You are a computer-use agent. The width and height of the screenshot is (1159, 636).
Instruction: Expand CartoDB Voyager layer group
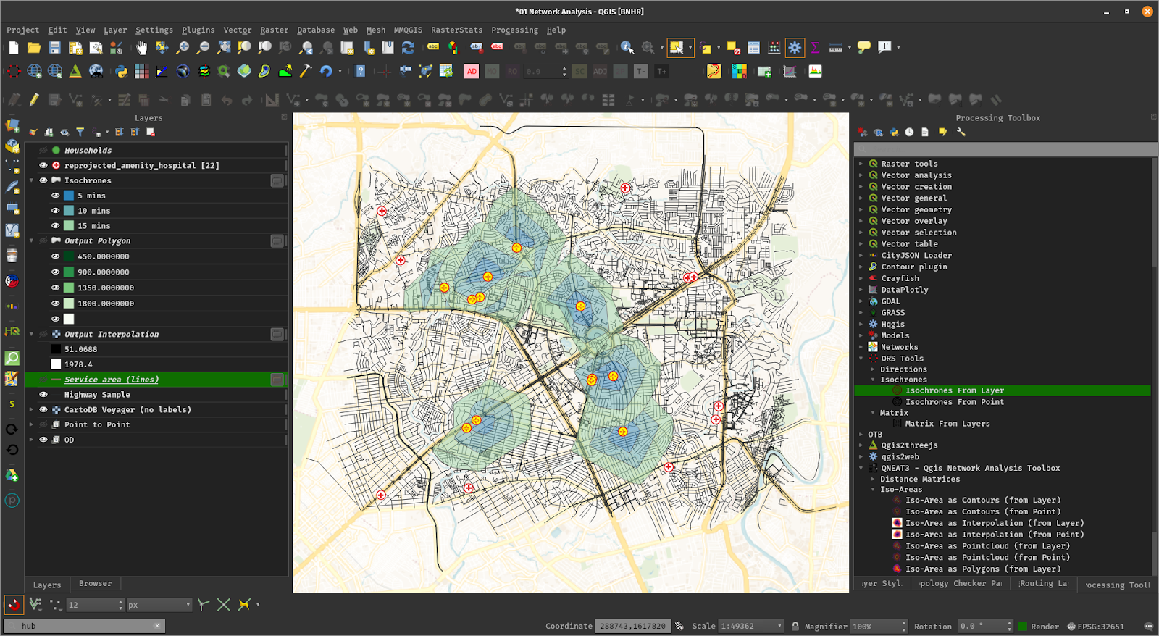[31, 410]
